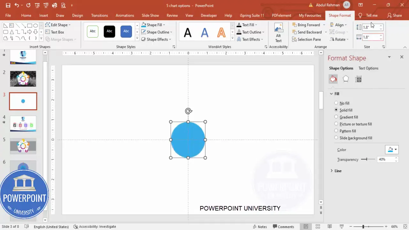409x230 pixels.
Task: Switch to the Animations ribbon tab
Action: (x=125, y=15)
